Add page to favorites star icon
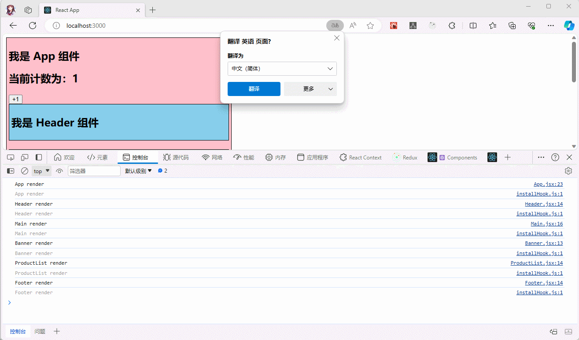The image size is (579, 340). [370, 26]
